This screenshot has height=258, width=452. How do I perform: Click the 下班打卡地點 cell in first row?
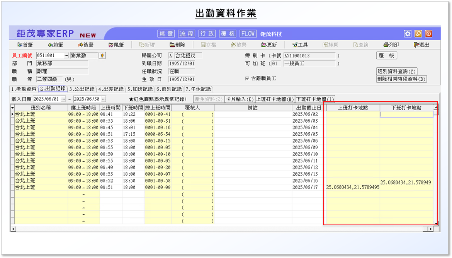coord(406,114)
